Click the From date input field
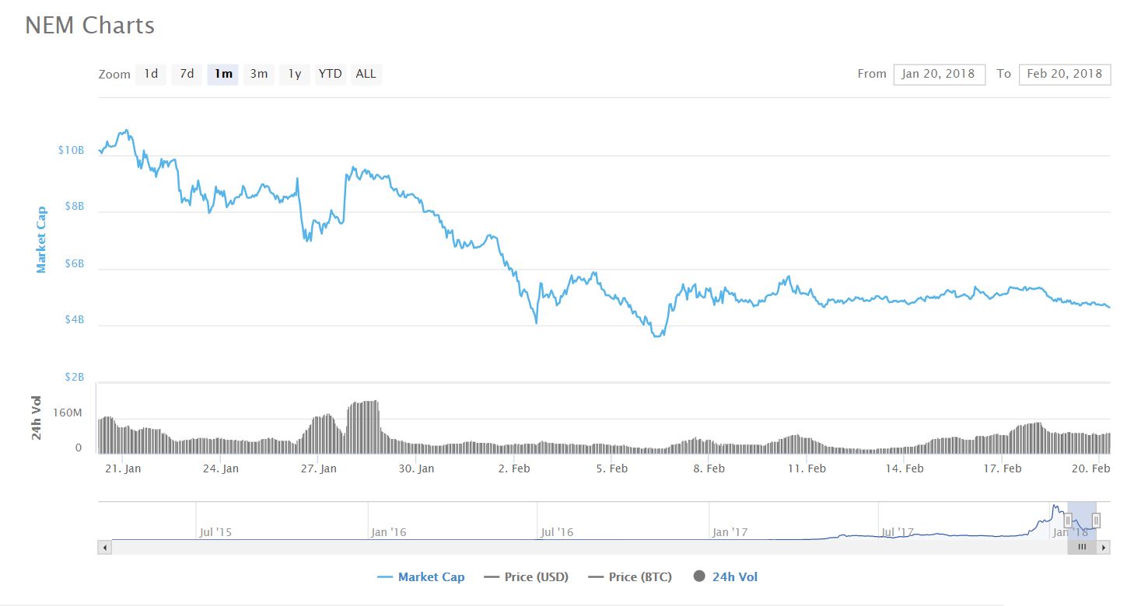1141x606 pixels. [939, 74]
